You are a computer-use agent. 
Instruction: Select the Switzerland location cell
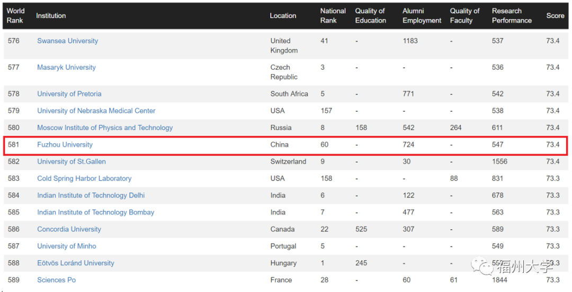tap(288, 161)
